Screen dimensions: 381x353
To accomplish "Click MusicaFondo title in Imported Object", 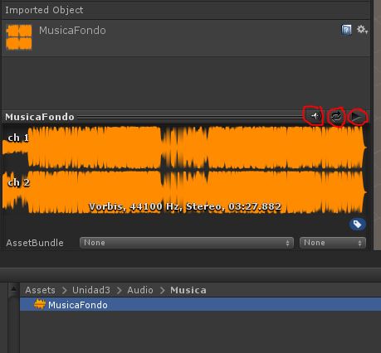I will pyautogui.click(x=72, y=30).
